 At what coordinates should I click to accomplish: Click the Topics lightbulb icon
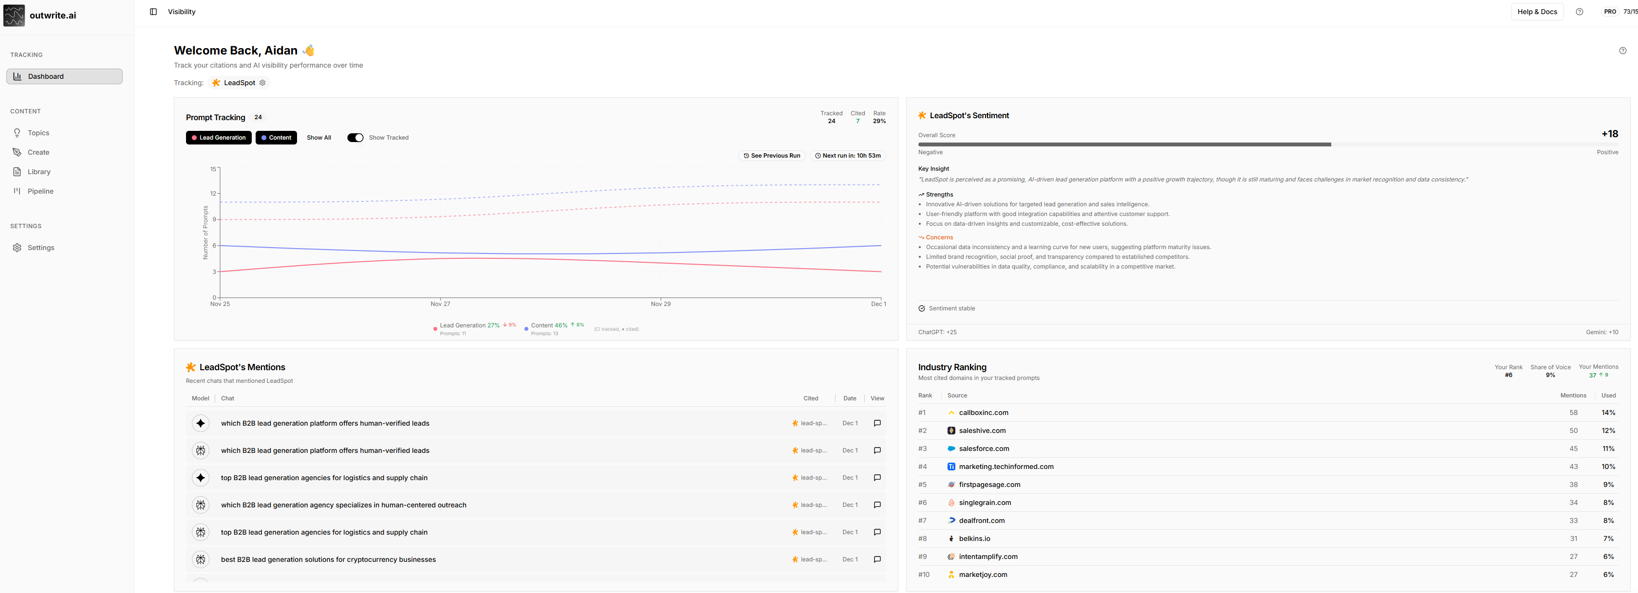click(x=17, y=133)
